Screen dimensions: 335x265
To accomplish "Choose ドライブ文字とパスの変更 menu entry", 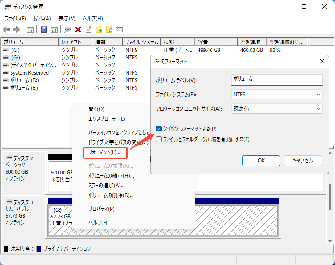I will click(x=119, y=142).
